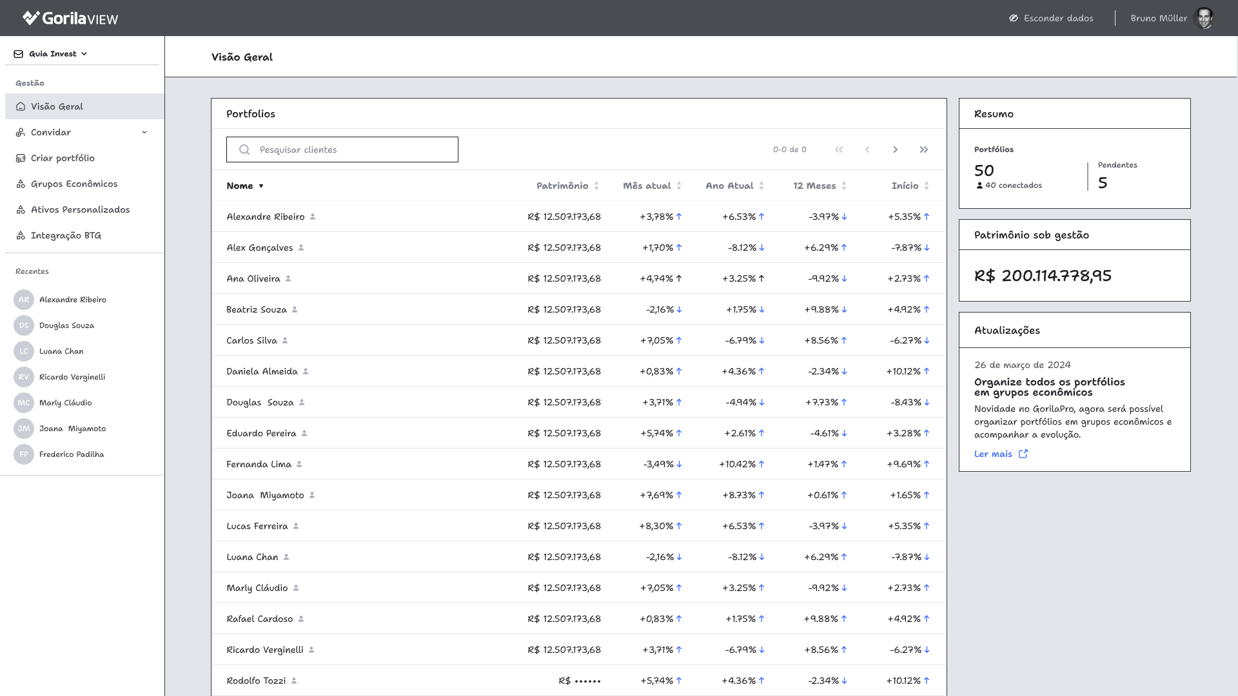Open recent client Douglas Souza

point(66,325)
